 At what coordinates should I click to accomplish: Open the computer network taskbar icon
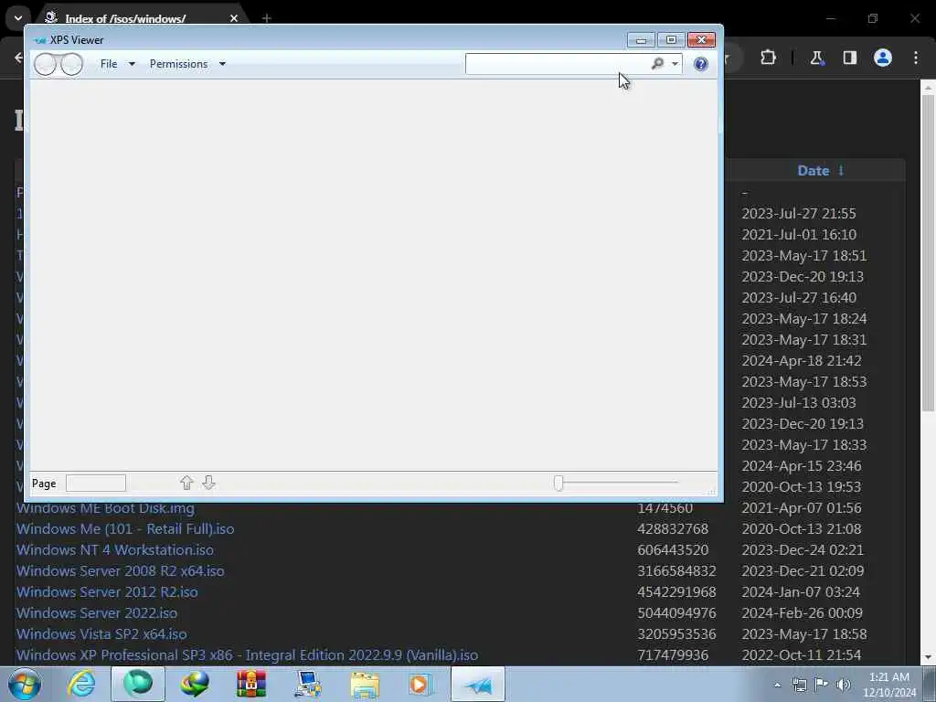[x=308, y=684]
